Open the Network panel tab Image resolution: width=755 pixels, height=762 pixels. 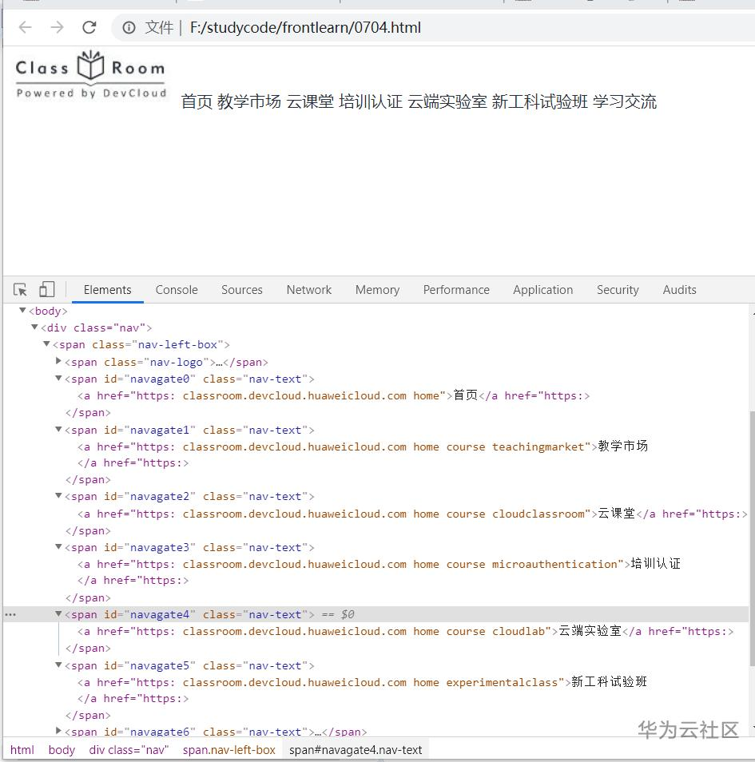tap(308, 289)
